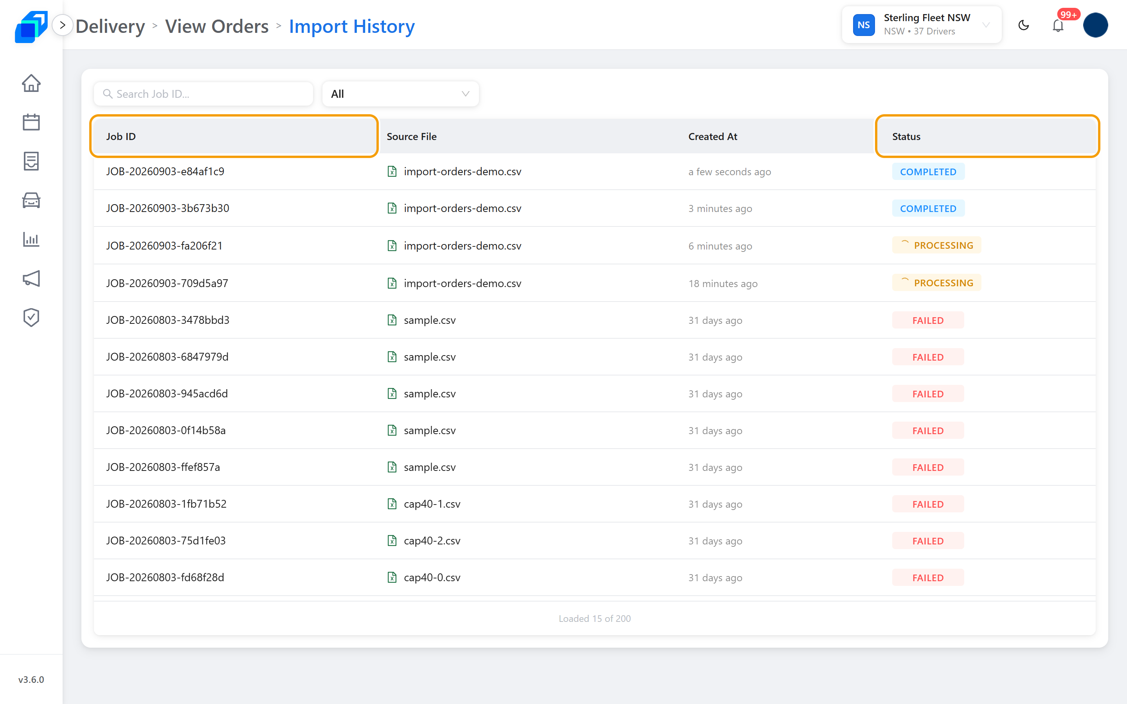Click file icon beside cap40-1.csv
The height and width of the screenshot is (704, 1127).
point(392,504)
